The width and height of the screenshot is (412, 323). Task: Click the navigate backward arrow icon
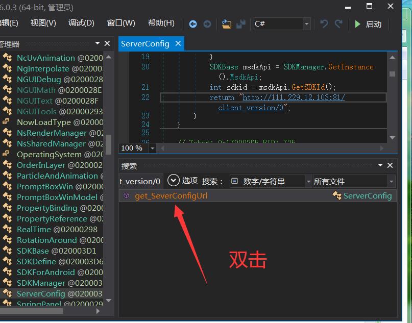click(193, 24)
